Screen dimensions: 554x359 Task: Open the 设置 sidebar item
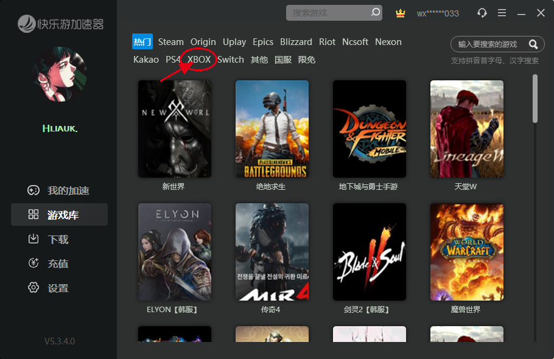(60, 287)
